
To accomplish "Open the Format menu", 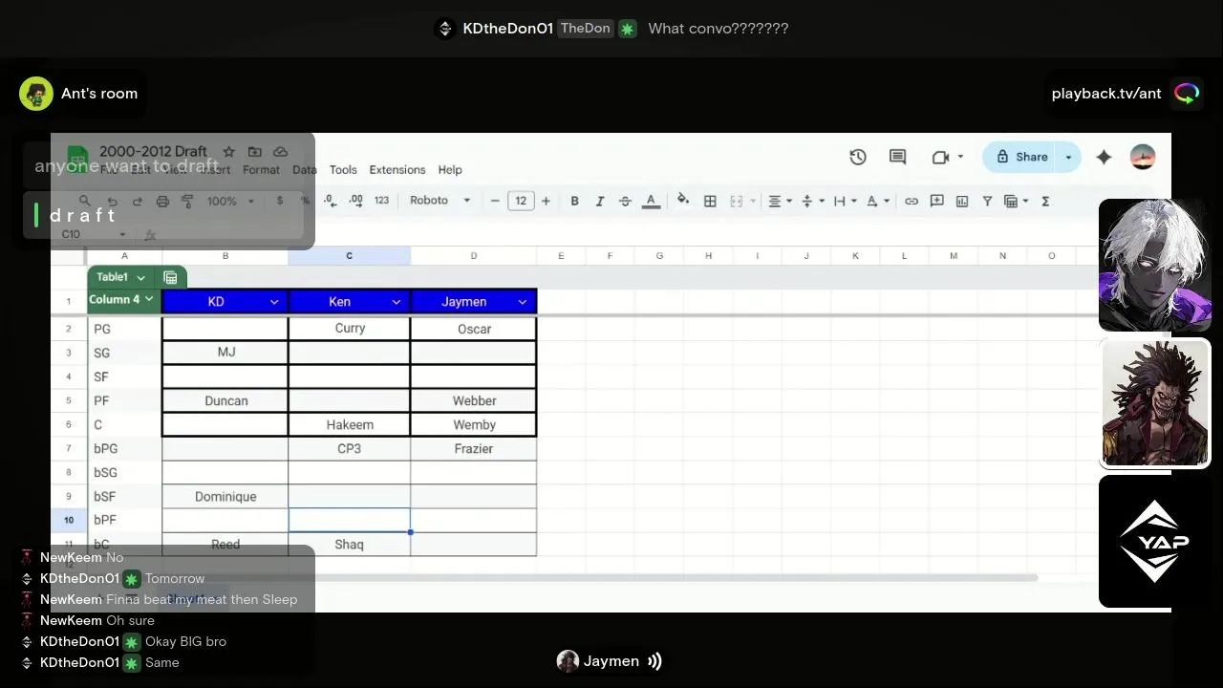I will (x=261, y=170).
